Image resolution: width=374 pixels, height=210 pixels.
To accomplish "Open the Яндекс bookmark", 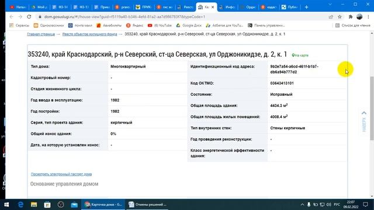I will [135, 25].
